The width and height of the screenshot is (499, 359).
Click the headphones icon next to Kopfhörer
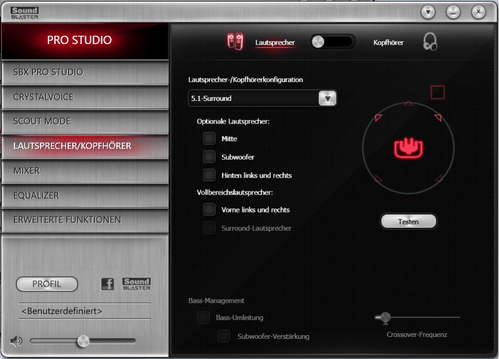pos(430,42)
